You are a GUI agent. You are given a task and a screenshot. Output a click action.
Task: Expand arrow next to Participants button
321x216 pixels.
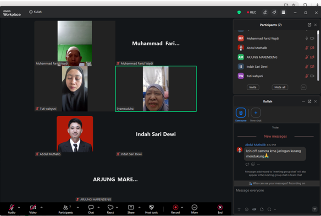[78, 207]
